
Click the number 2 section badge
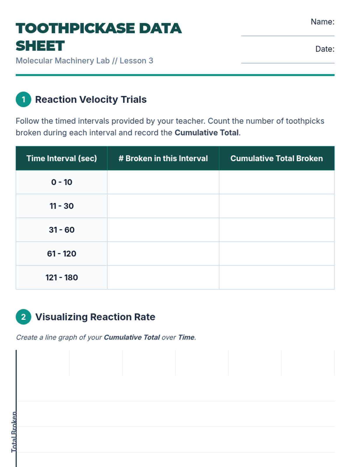pyautogui.click(x=23, y=317)
